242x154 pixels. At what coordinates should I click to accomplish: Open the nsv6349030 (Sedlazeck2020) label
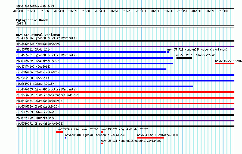[x=38, y=61]
